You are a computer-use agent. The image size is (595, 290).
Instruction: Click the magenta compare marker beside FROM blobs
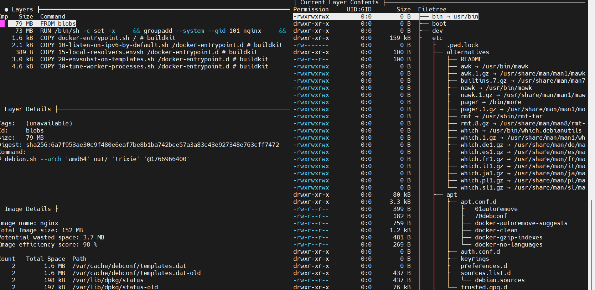pyautogui.click(x=2, y=24)
